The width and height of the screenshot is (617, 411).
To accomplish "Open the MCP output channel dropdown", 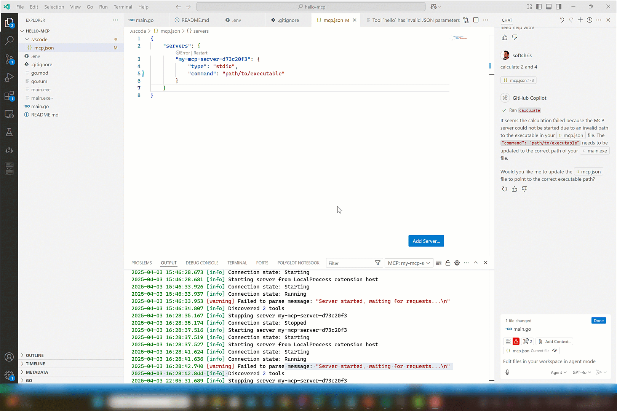I will (x=409, y=263).
